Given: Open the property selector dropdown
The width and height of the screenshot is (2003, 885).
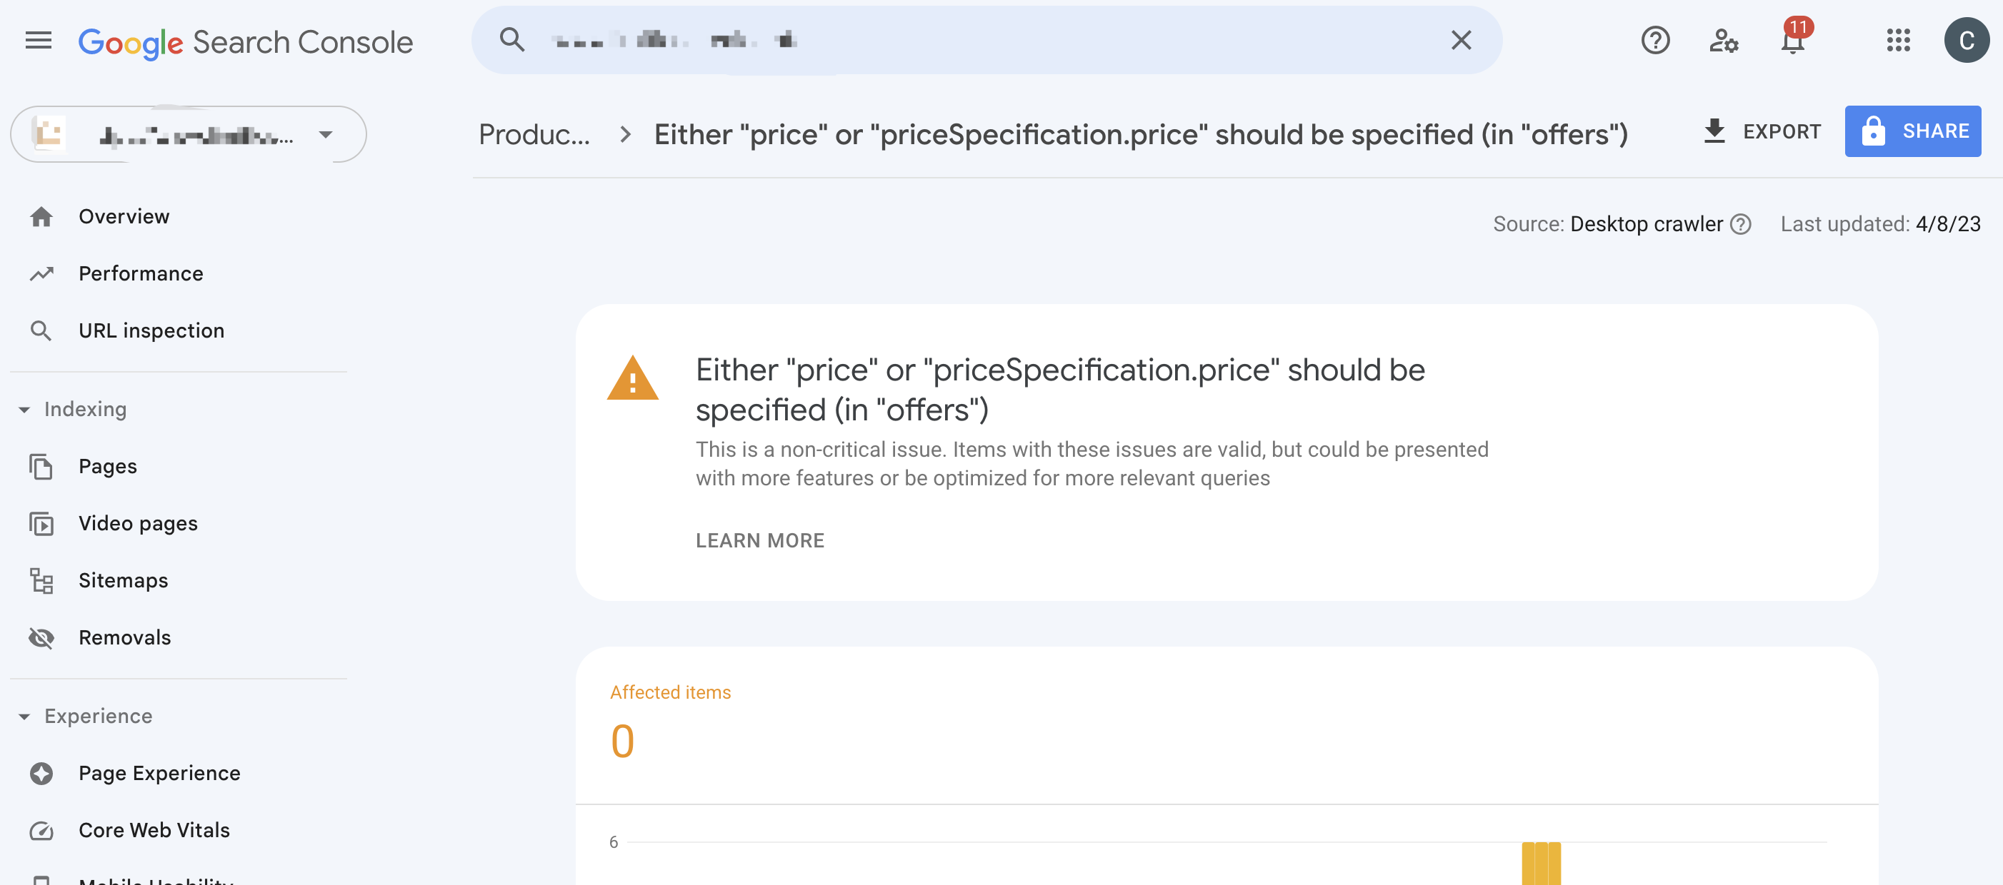Looking at the screenshot, I should pos(188,134).
